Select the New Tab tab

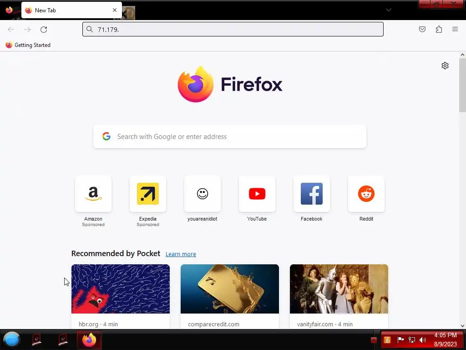coord(71,10)
